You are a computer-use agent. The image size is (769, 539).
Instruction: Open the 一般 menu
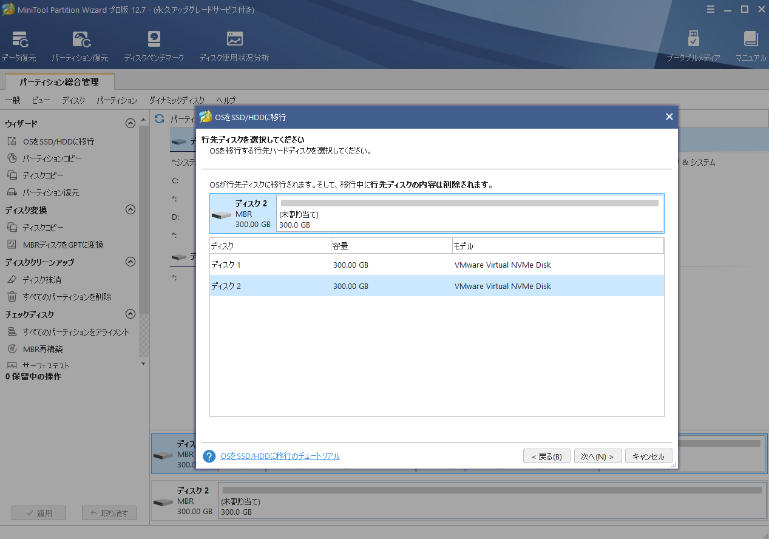(x=12, y=100)
